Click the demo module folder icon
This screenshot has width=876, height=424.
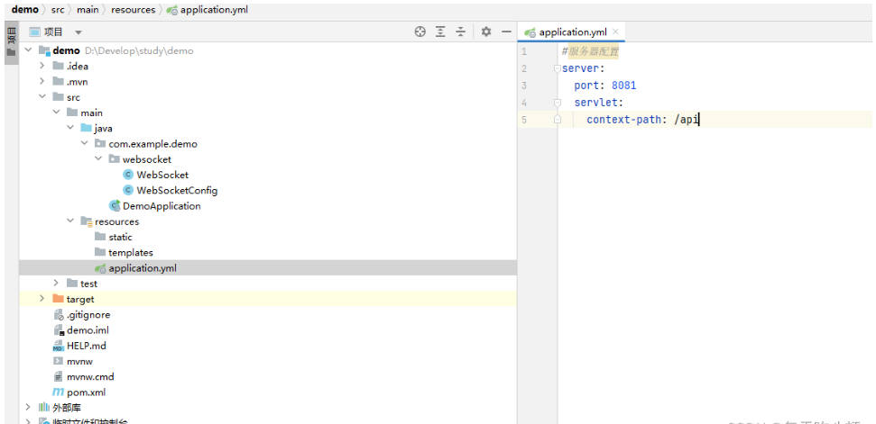pyautogui.click(x=45, y=50)
